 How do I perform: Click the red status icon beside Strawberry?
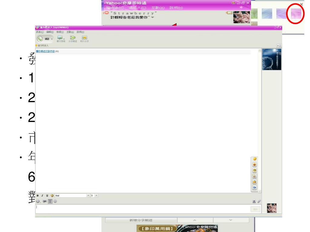pyautogui.click(x=106, y=13)
